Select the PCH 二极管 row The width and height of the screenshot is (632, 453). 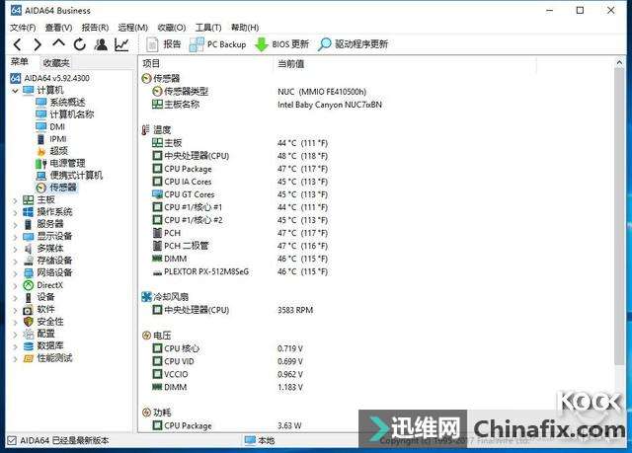click(240, 246)
